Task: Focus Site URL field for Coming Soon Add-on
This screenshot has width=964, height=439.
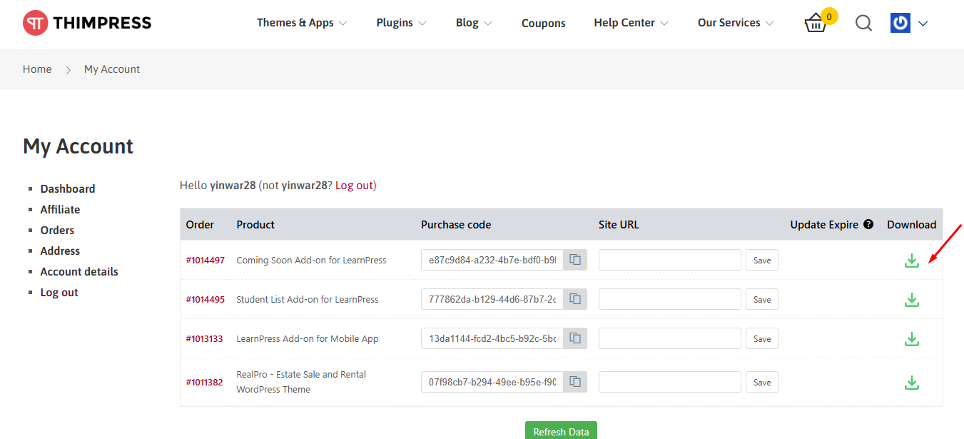Action: click(670, 260)
